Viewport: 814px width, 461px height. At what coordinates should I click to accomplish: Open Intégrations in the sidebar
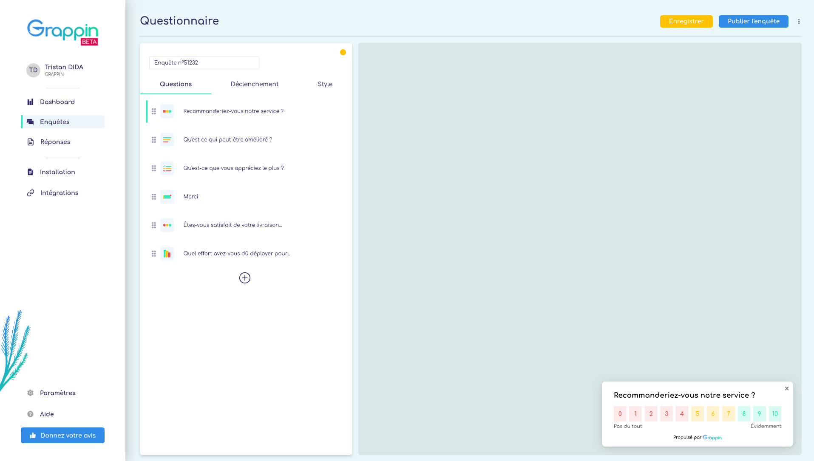click(x=62, y=193)
